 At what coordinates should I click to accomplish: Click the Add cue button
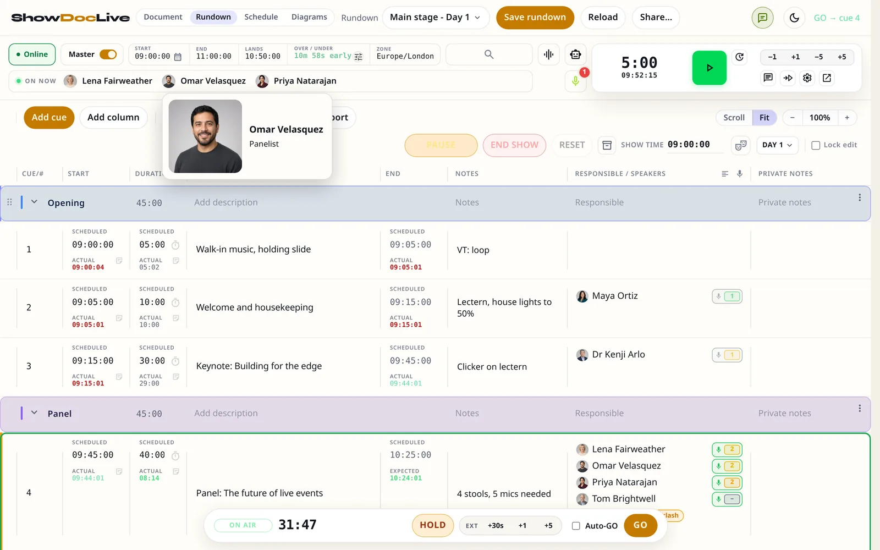point(49,118)
